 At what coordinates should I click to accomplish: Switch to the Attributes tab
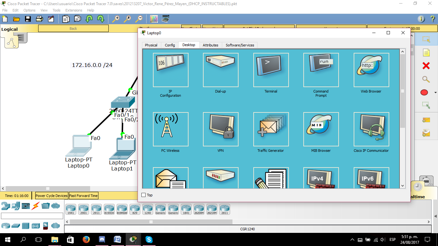click(x=210, y=45)
